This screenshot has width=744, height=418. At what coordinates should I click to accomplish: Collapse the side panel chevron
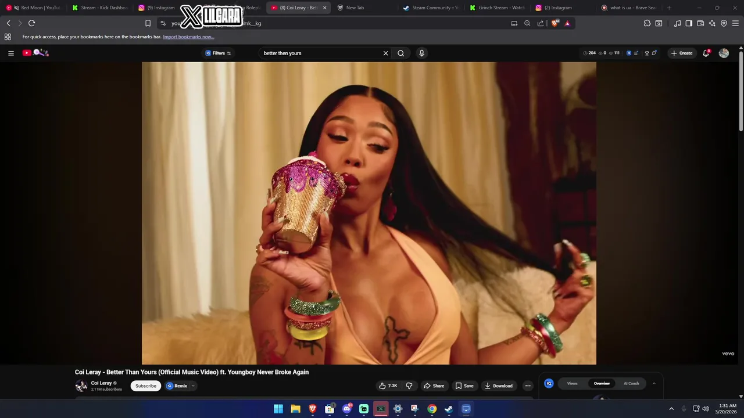[654, 383]
